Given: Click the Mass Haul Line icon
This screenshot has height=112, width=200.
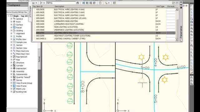Looking at the screenshot, I should tap(14, 51).
